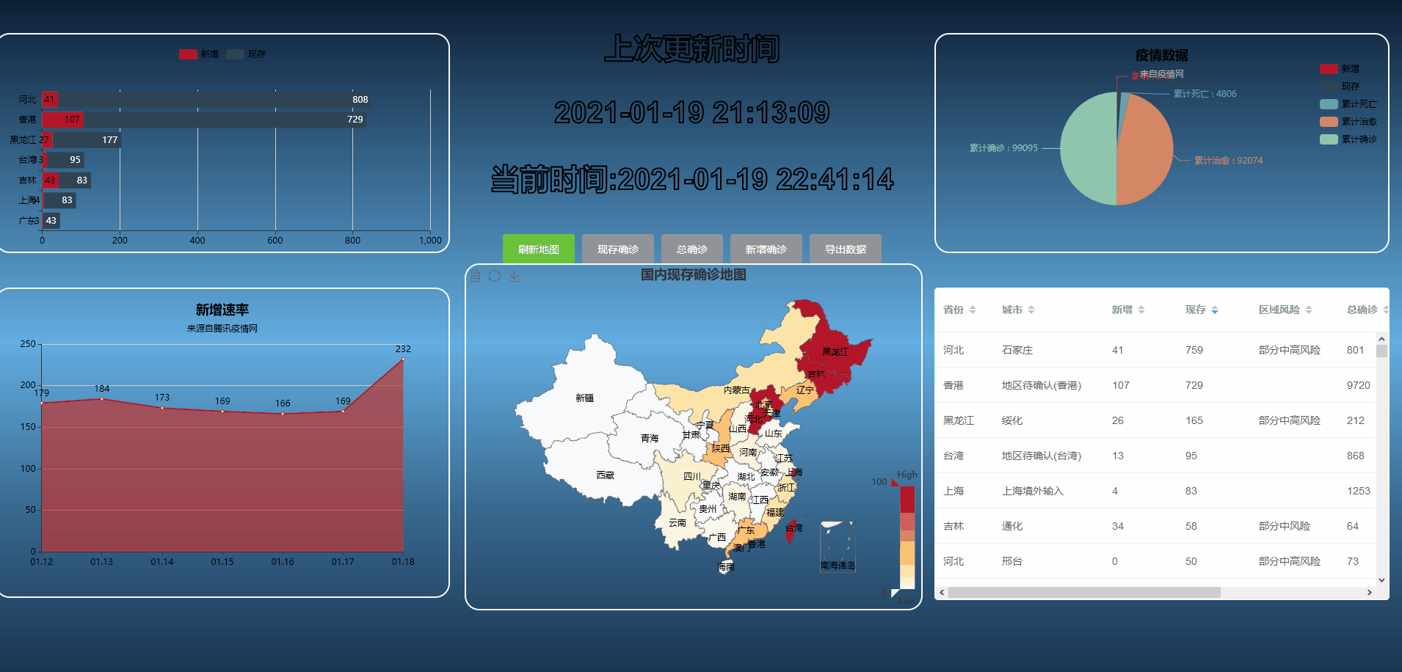Select 青海 province on the map
The height and width of the screenshot is (672, 1402).
[x=650, y=439]
